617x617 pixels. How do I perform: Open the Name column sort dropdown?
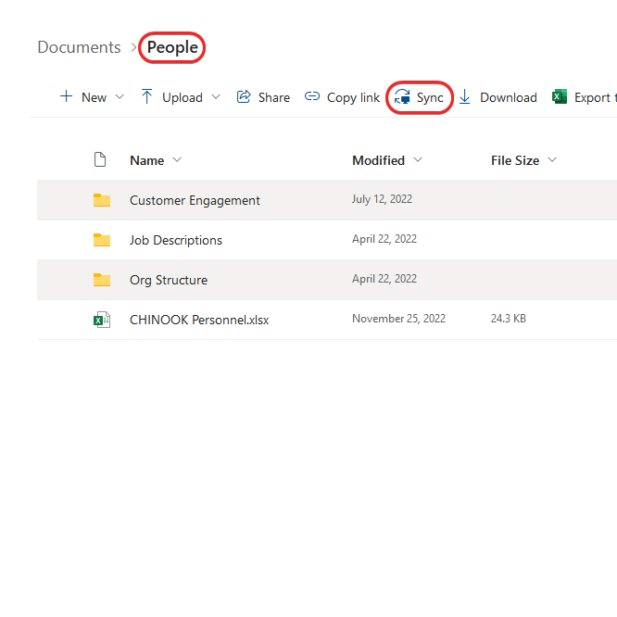(x=177, y=160)
